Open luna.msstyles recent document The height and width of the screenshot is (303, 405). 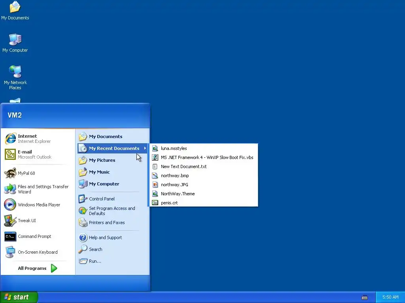click(x=204, y=148)
